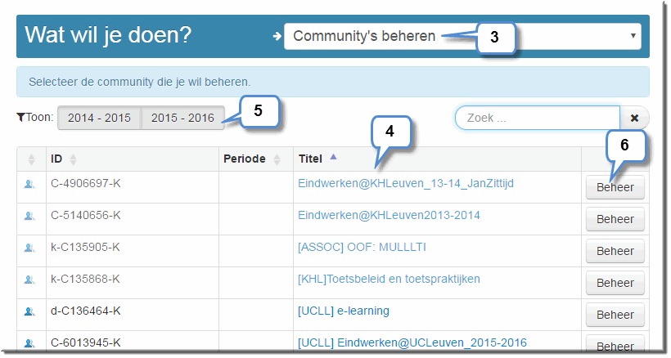The width and height of the screenshot is (671, 358).
Task: Open Eindwerken@KHLeuven2013-2014 link
Action: pyautogui.click(x=389, y=215)
